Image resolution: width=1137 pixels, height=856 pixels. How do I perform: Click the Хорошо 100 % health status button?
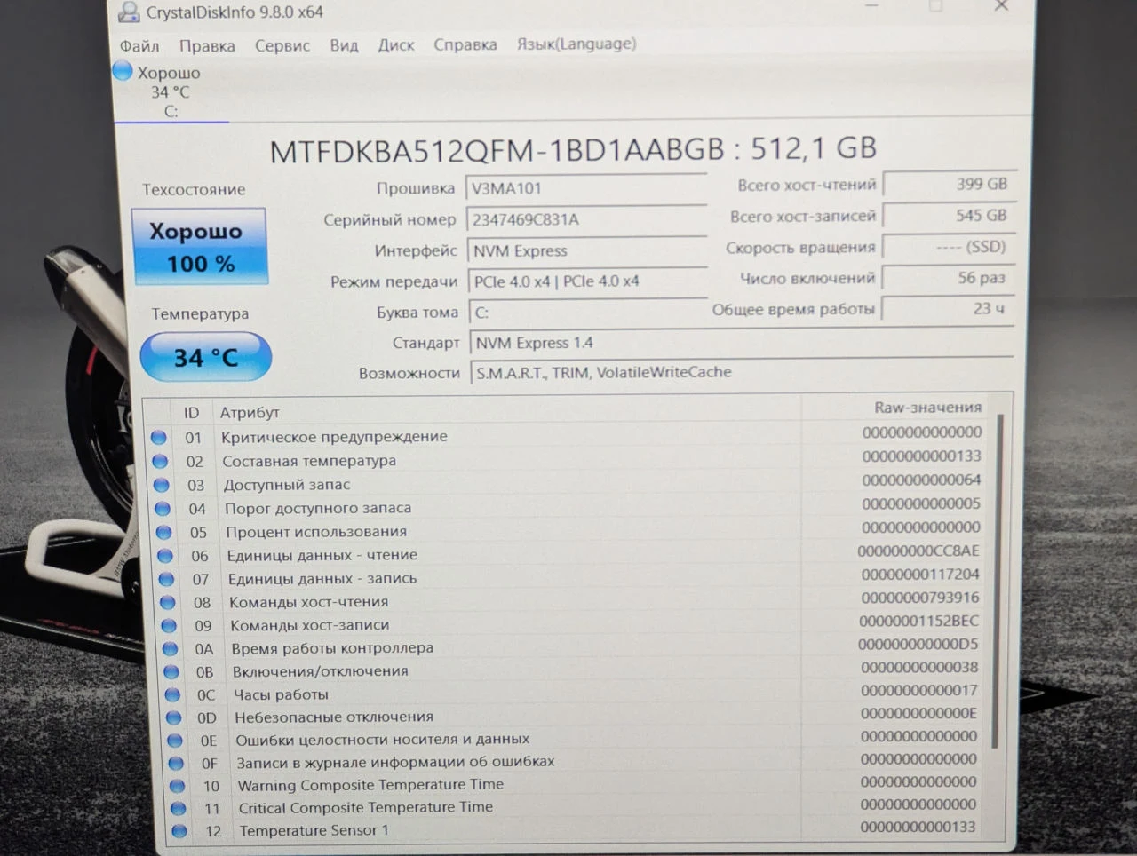tap(200, 247)
